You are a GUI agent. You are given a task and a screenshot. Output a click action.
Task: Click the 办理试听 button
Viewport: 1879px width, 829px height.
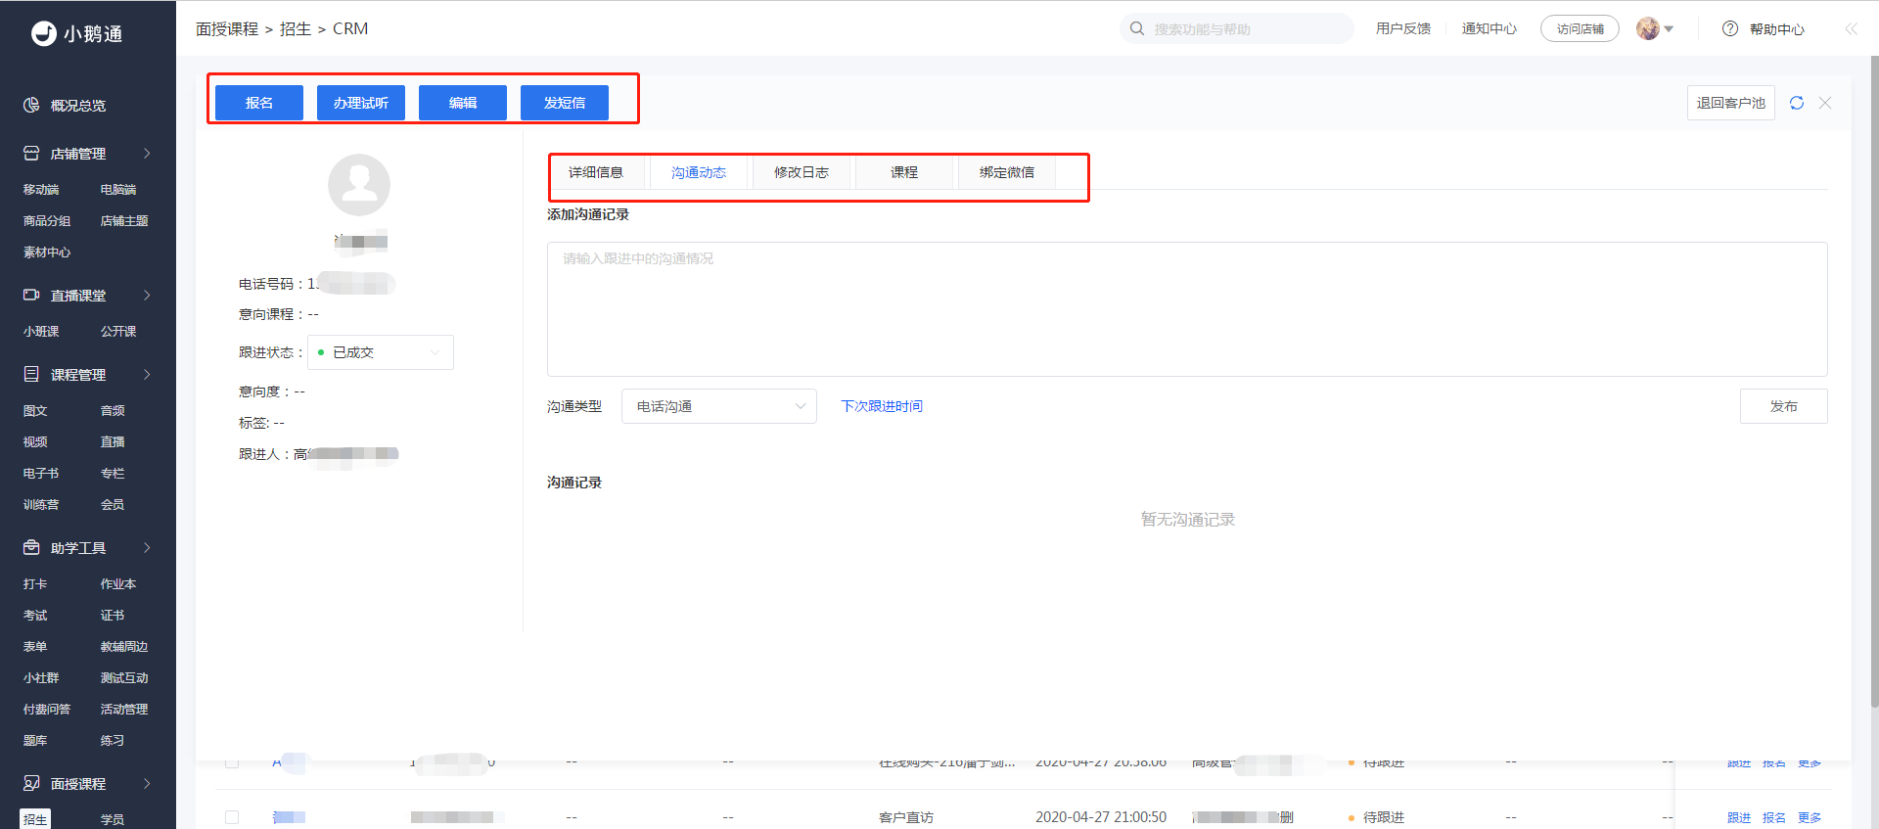pyautogui.click(x=361, y=103)
